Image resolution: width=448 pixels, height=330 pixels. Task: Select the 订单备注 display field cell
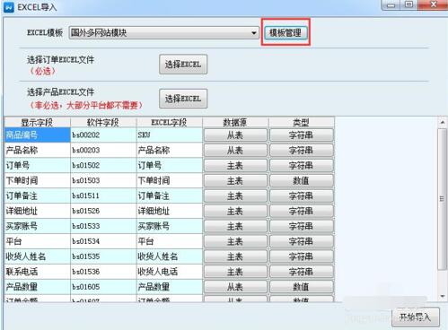(x=37, y=195)
